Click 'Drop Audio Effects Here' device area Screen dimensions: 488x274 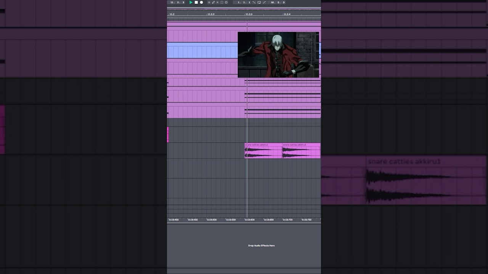261,245
